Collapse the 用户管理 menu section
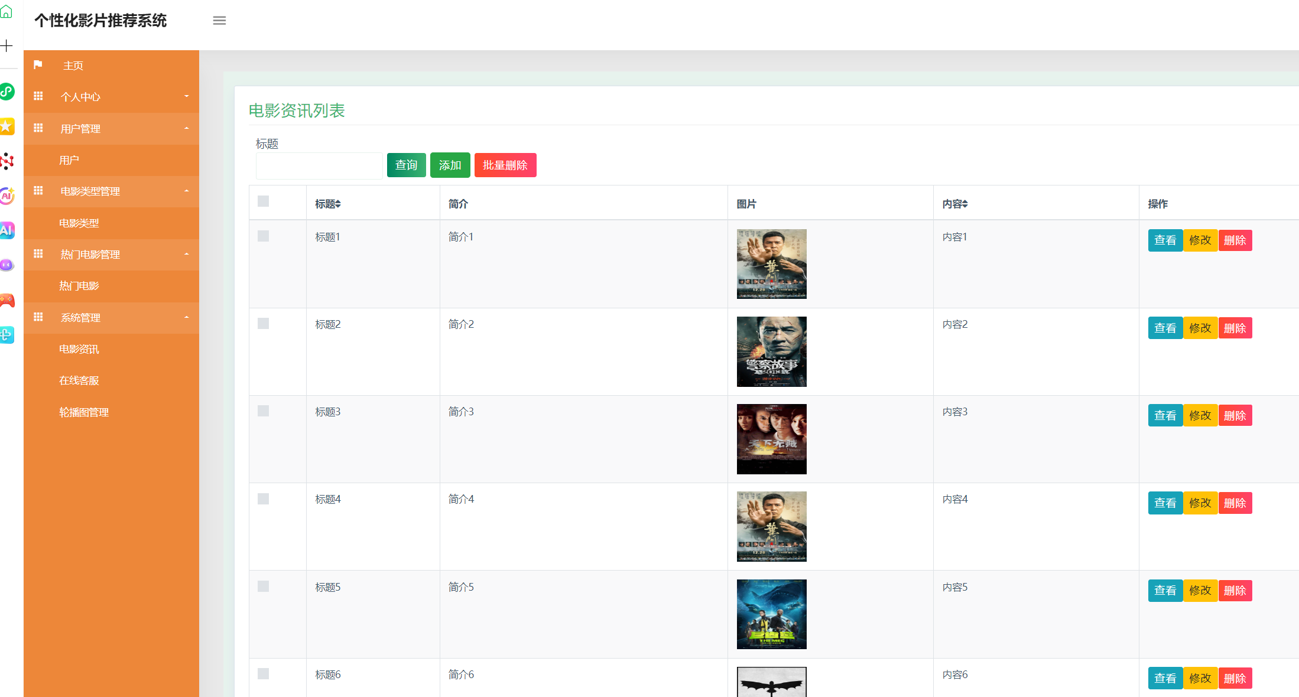 pos(187,128)
